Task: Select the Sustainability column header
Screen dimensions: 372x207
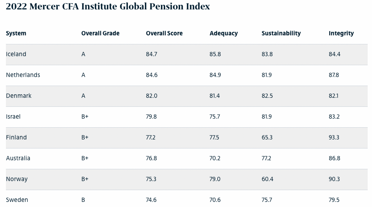Action: click(281, 33)
